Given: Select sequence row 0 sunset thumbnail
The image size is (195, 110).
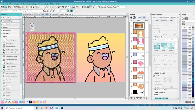Looking at the screenshot, I should (x=139, y=26).
